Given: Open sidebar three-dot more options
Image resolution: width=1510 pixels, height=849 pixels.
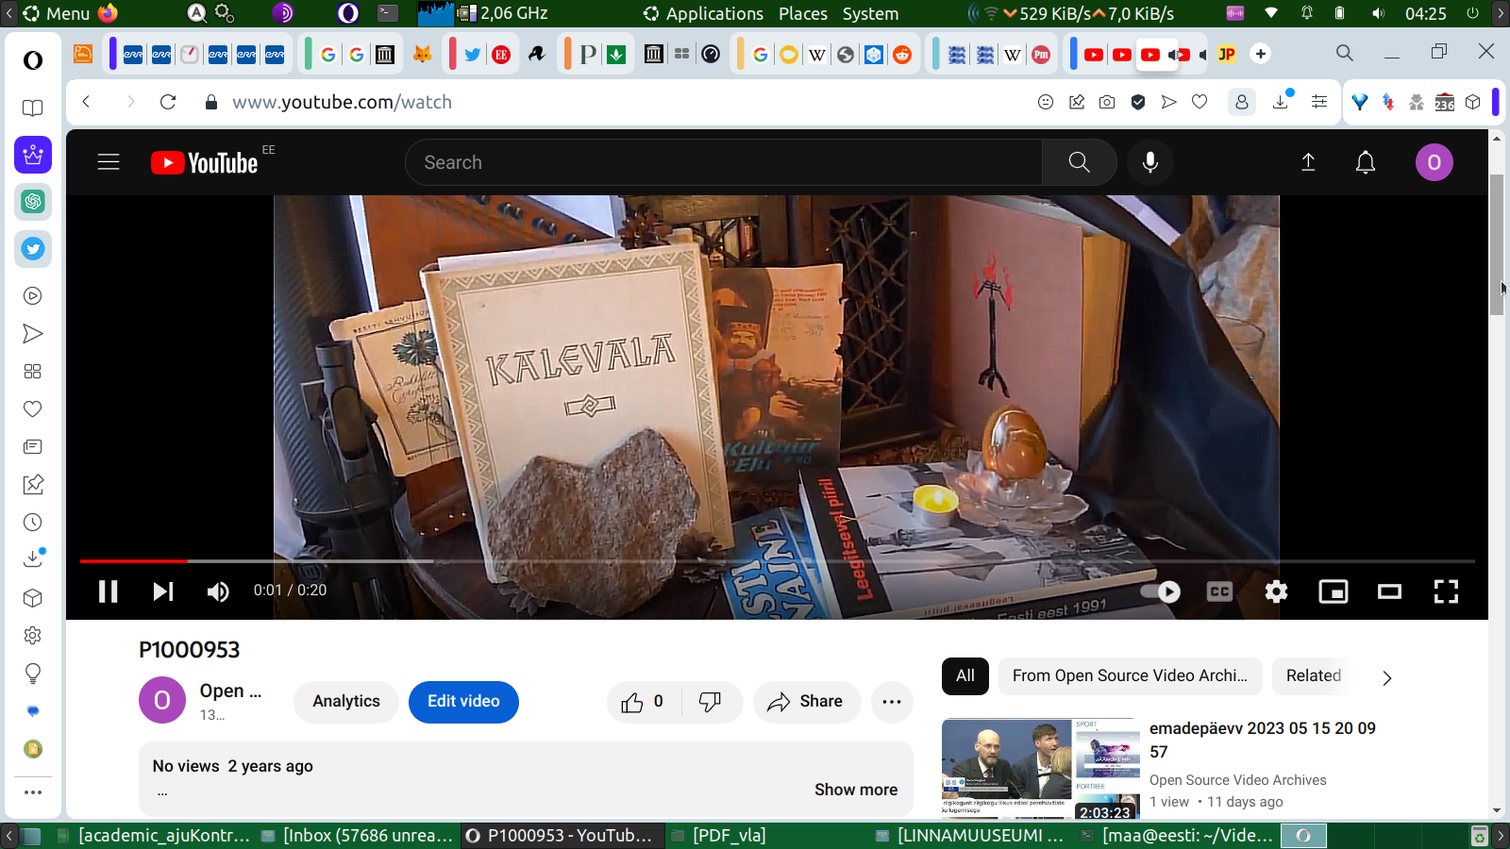Looking at the screenshot, I should coord(33,792).
